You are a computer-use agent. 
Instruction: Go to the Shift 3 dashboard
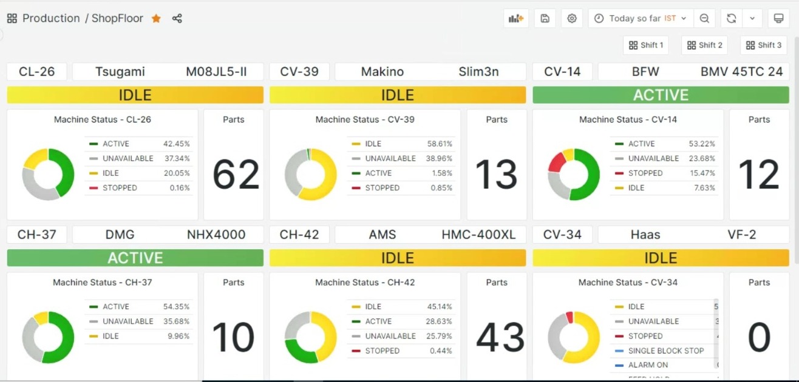764,45
